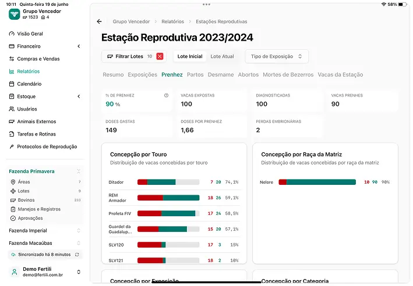
Task: Open Tipo de Exposição dropdown
Action: [277, 56]
